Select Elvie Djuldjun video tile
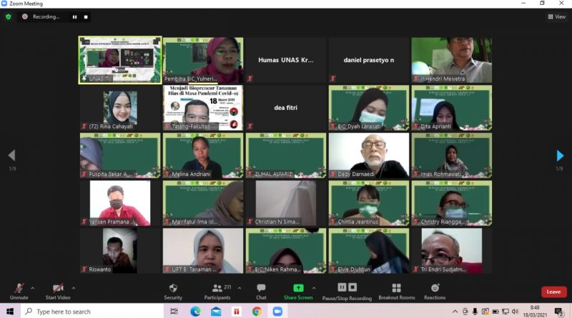 [x=369, y=251]
